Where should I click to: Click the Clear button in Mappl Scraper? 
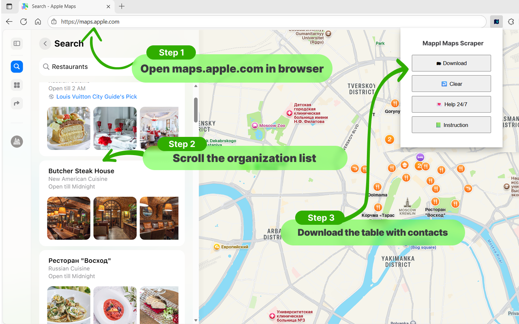[x=451, y=84]
